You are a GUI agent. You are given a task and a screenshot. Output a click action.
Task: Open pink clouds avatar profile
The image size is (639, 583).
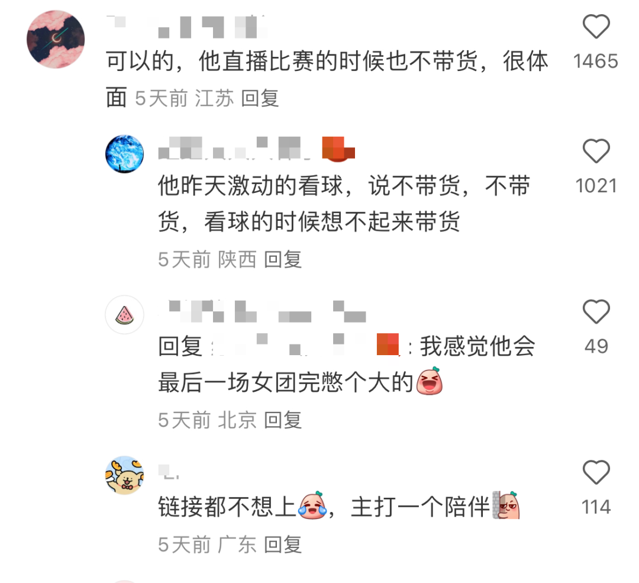56,39
